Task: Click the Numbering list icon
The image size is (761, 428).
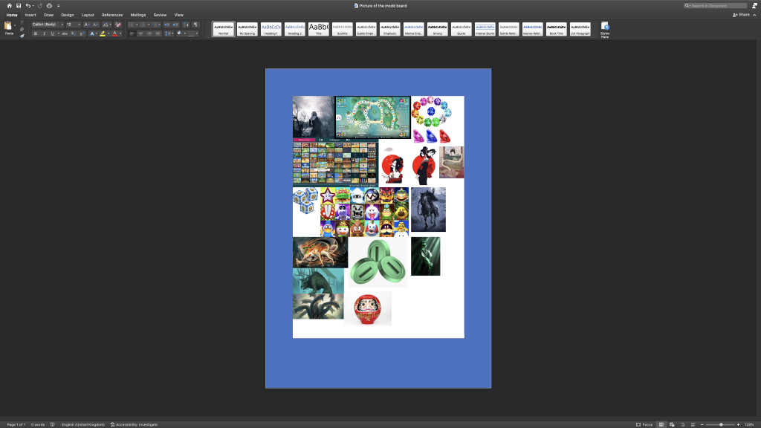Action: coord(143,25)
